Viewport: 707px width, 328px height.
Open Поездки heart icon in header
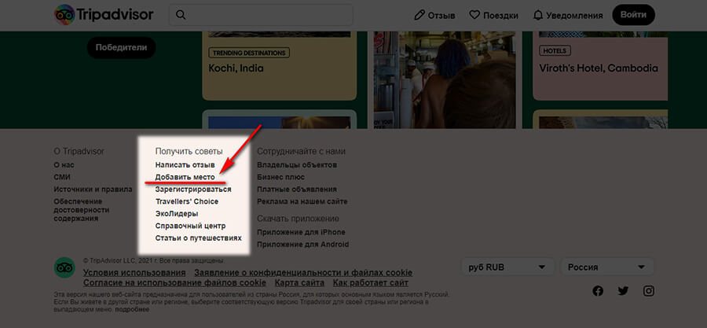[474, 15]
